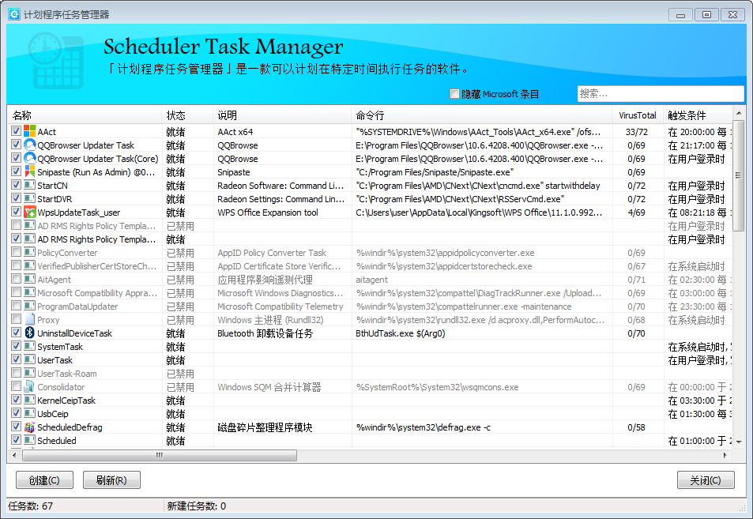This screenshot has width=753, height=519.
Task: Toggle the hide Microsoft entries checkbox
Action: 454,94
